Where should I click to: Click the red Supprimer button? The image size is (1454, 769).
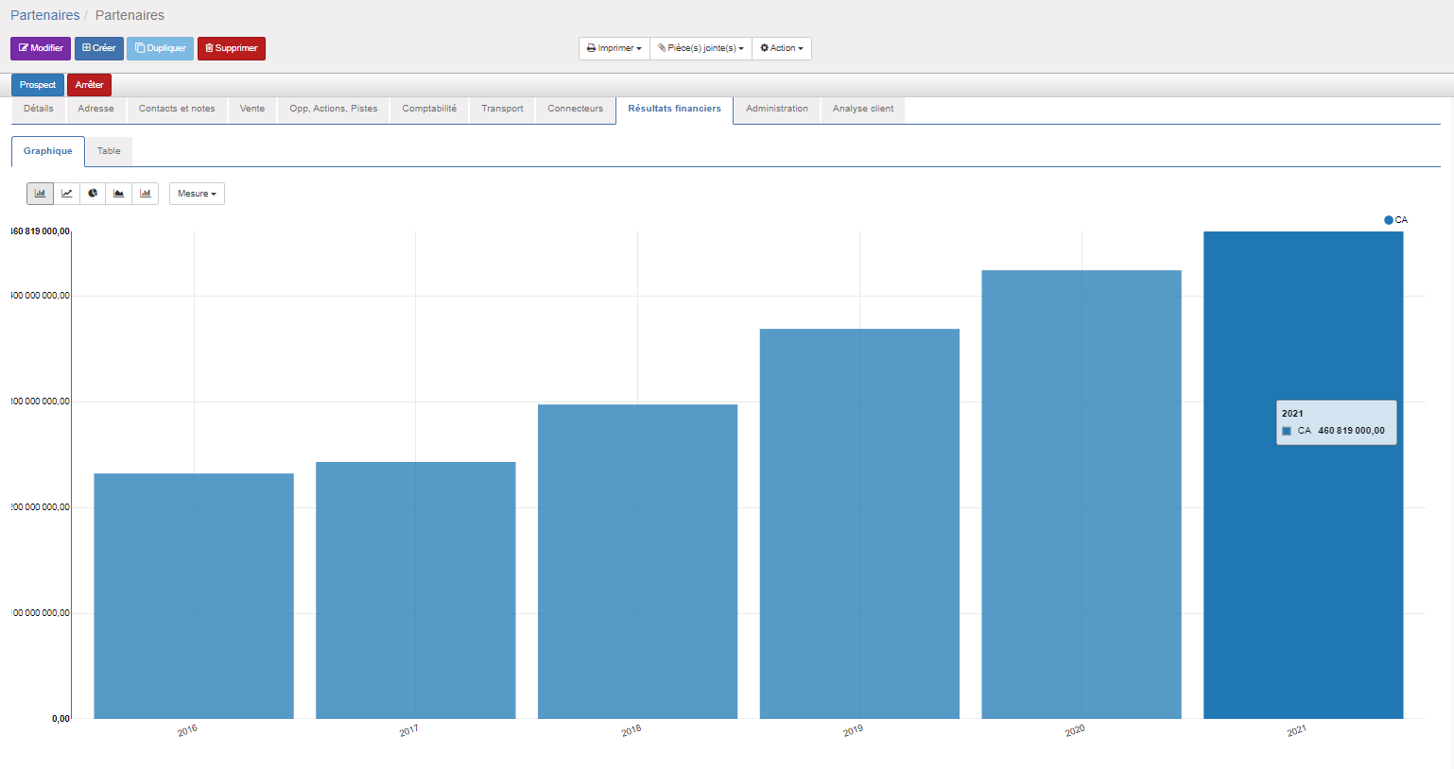pyautogui.click(x=232, y=48)
